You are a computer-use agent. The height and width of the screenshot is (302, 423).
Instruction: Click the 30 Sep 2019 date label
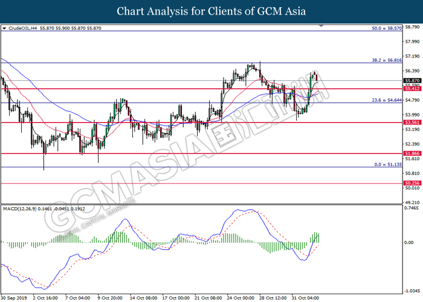[x=15, y=297]
